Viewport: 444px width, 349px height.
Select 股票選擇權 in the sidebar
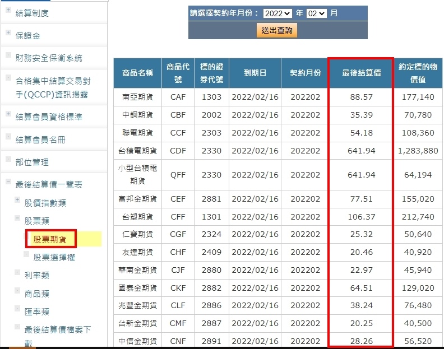(54, 257)
